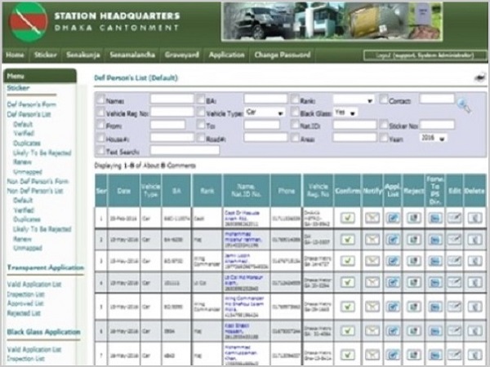This screenshot has width=490, height=367.
Task: Click the Text Search input field
Action: coord(185,150)
